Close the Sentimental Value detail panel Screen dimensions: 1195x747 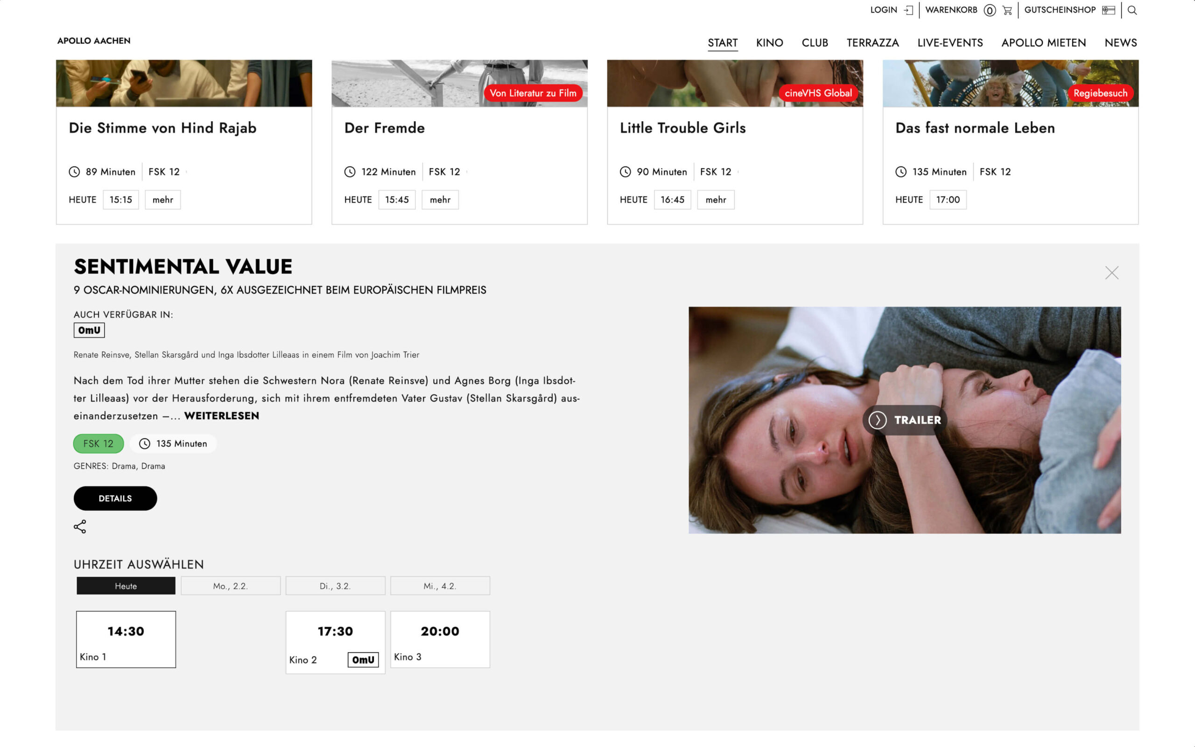tap(1112, 273)
